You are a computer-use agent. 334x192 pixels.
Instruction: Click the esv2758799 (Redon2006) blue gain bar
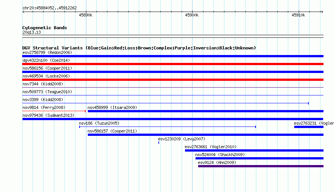[x=173, y=56]
